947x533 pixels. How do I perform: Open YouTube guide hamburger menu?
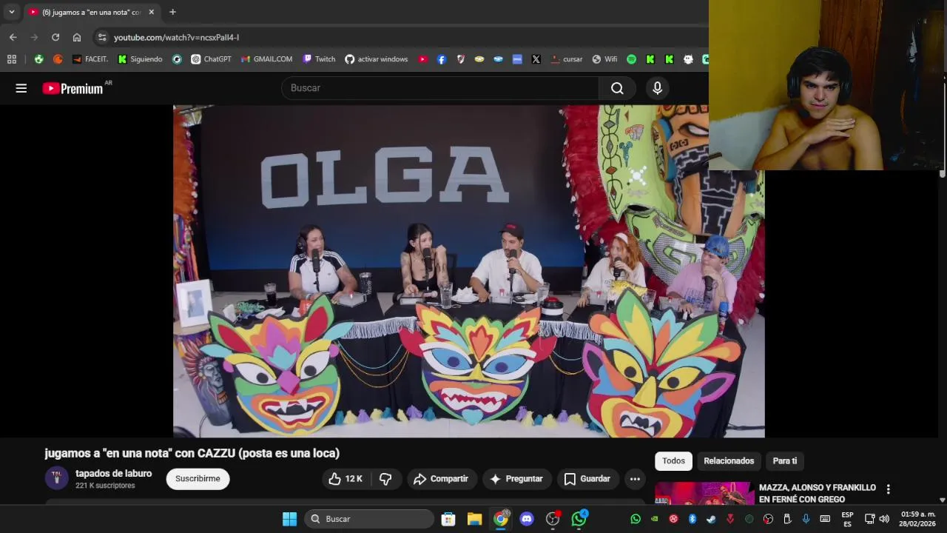21,88
